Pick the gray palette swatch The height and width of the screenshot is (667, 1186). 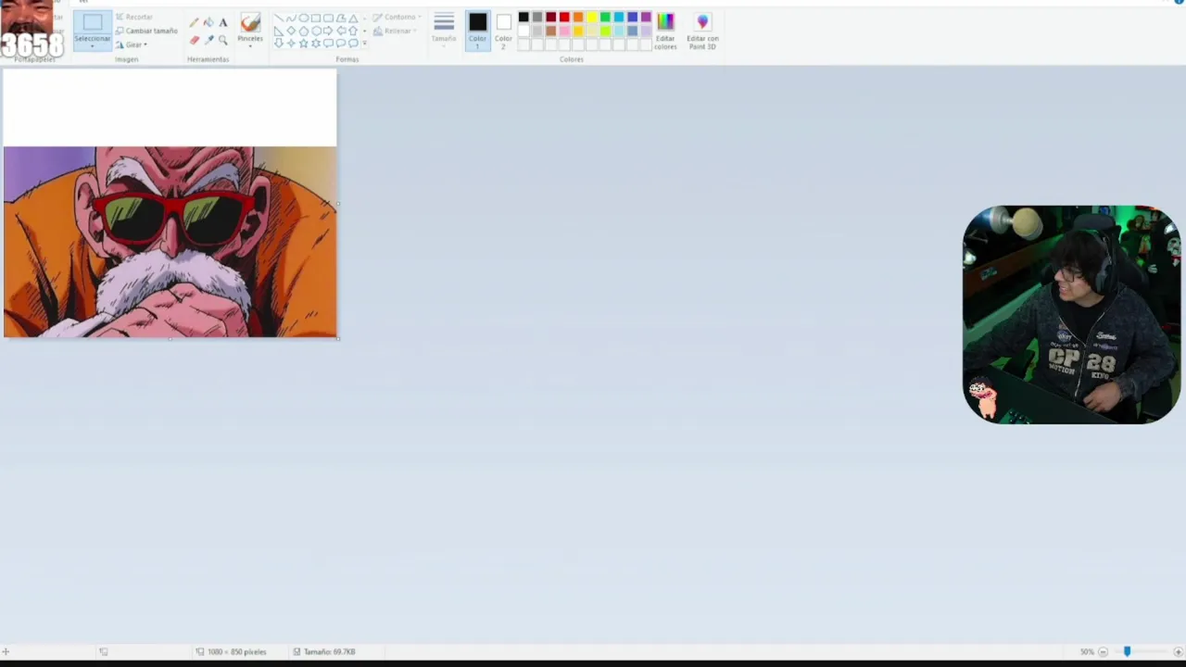537,17
